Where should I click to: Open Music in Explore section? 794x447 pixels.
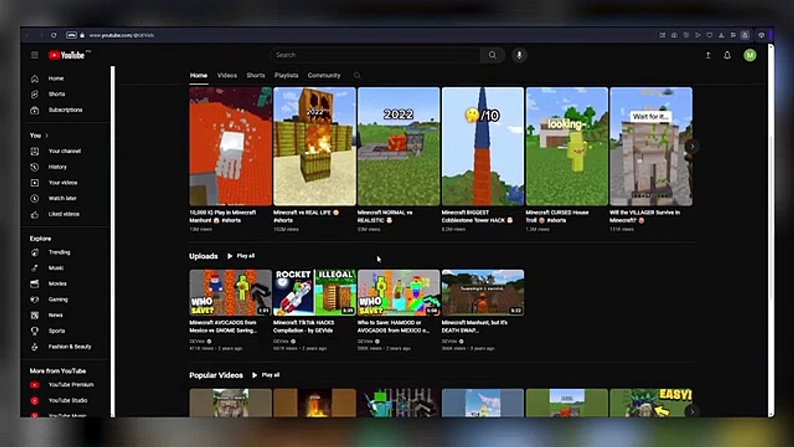[x=56, y=268]
